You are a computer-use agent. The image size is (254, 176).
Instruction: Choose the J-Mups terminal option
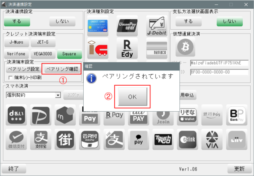coord(16,42)
